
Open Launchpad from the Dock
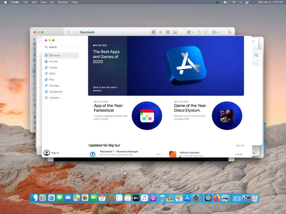pos(43,198)
